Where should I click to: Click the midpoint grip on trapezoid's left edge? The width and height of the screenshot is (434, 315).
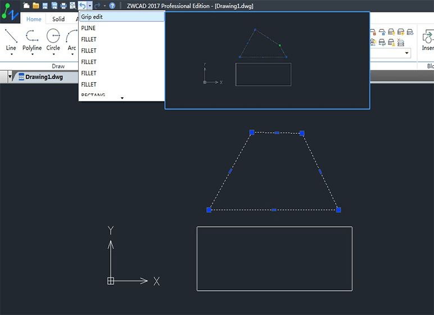230,171
